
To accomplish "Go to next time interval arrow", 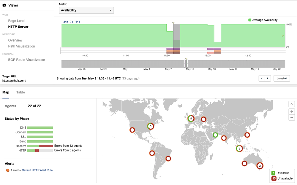I will click(268, 78).
